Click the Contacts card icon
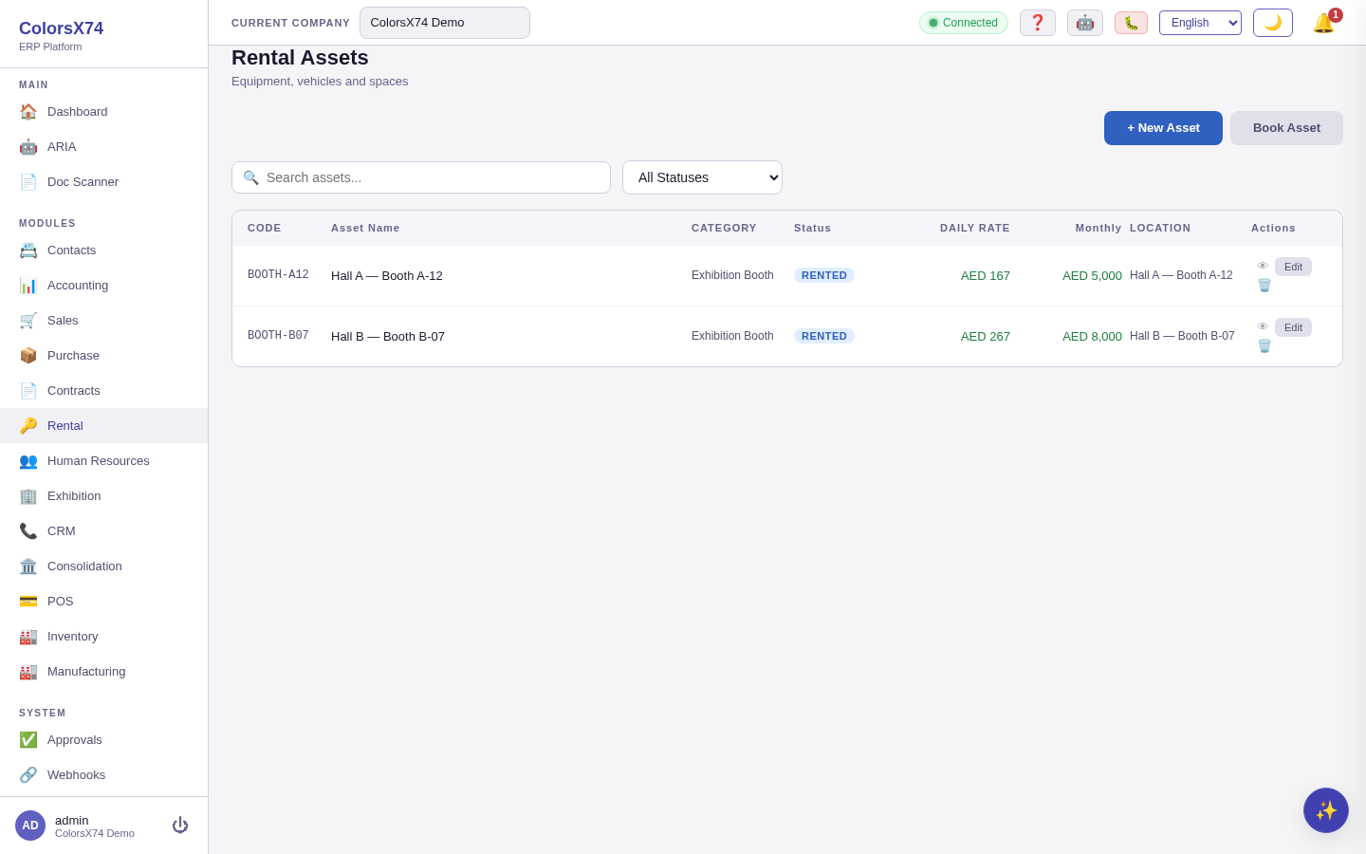Image resolution: width=1366 pixels, height=854 pixels. point(28,250)
